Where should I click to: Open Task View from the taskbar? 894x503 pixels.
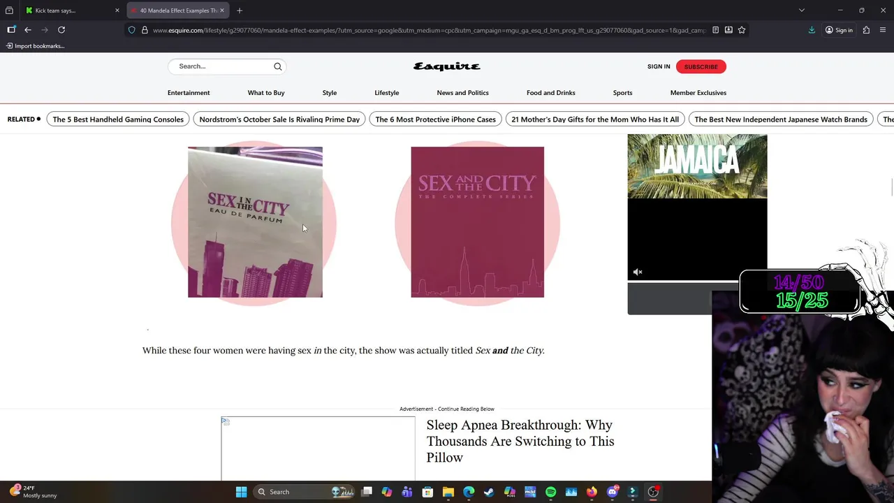367,492
